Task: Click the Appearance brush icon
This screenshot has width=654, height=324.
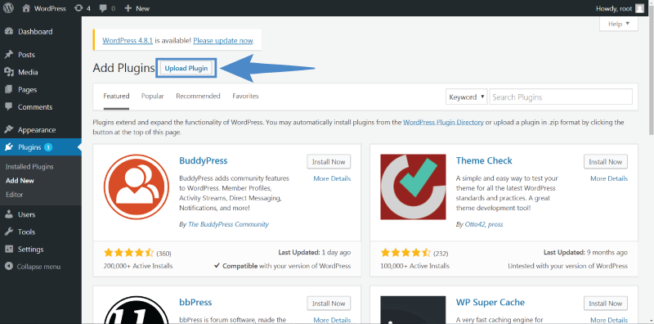Action: click(x=9, y=130)
